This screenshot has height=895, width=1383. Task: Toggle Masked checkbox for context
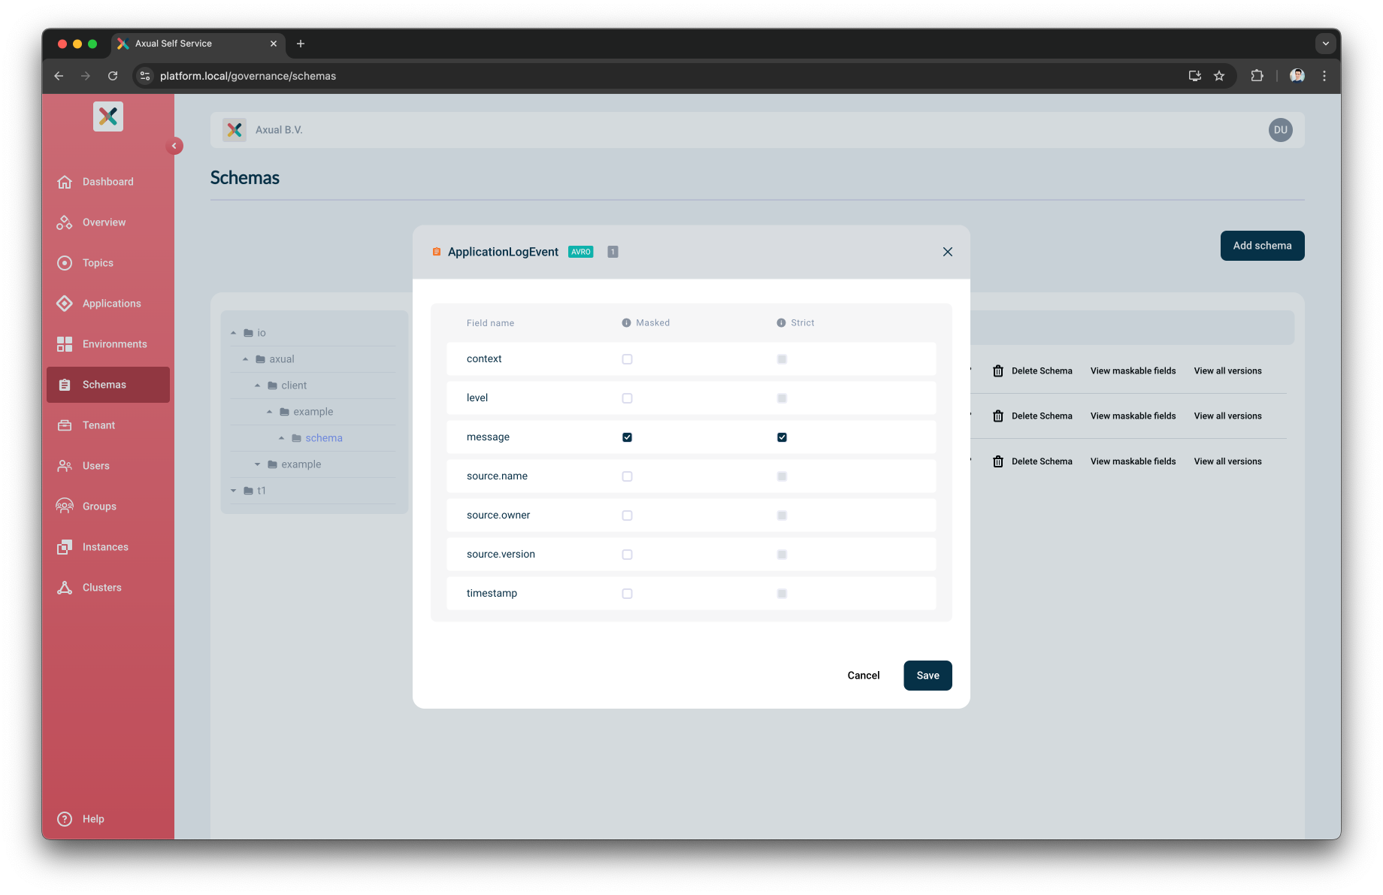coord(627,359)
